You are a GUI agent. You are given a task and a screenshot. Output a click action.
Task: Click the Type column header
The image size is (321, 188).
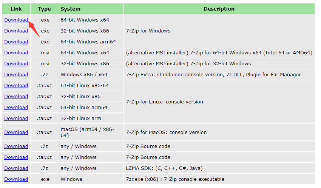(44, 9)
